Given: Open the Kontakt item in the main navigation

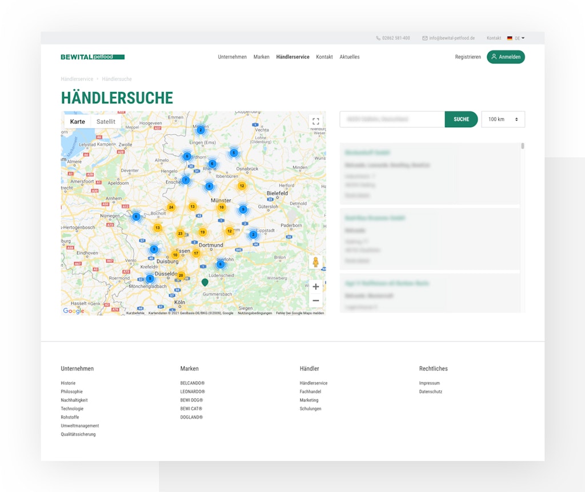Looking at the screenshot, I should click(x=324, y=57).
